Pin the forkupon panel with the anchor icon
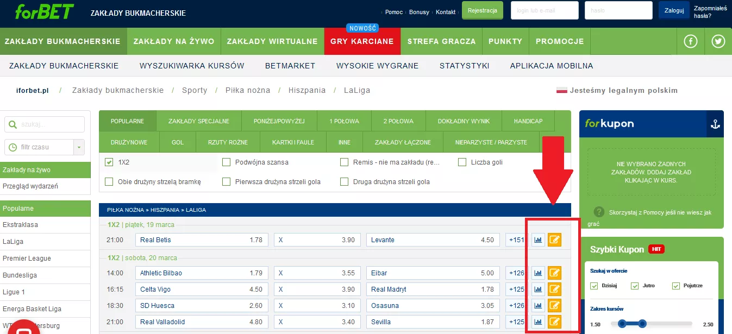 [715, 124]
